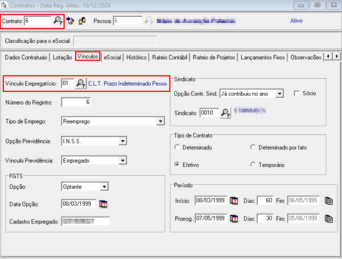Open the Vínculo Empregatício lookup magnifier
Viewport: 342px width, 259px height.
pos(81,83)
